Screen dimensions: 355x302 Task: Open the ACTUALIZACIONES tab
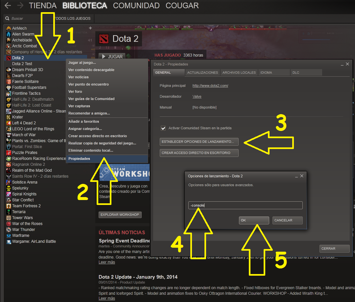(202, 72)
